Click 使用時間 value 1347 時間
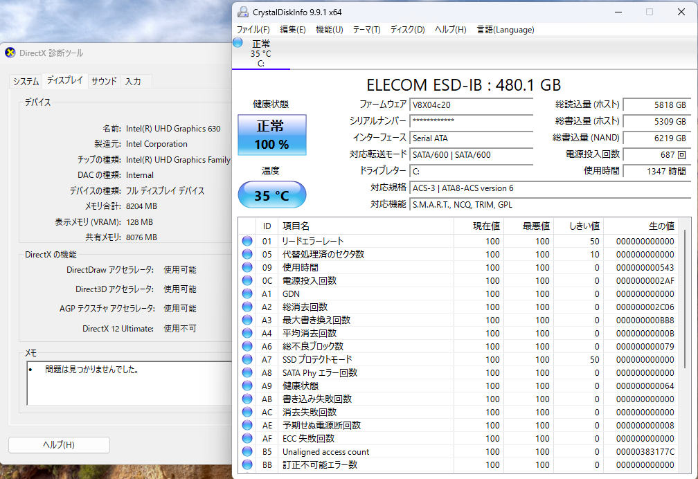 pos(656,172)
